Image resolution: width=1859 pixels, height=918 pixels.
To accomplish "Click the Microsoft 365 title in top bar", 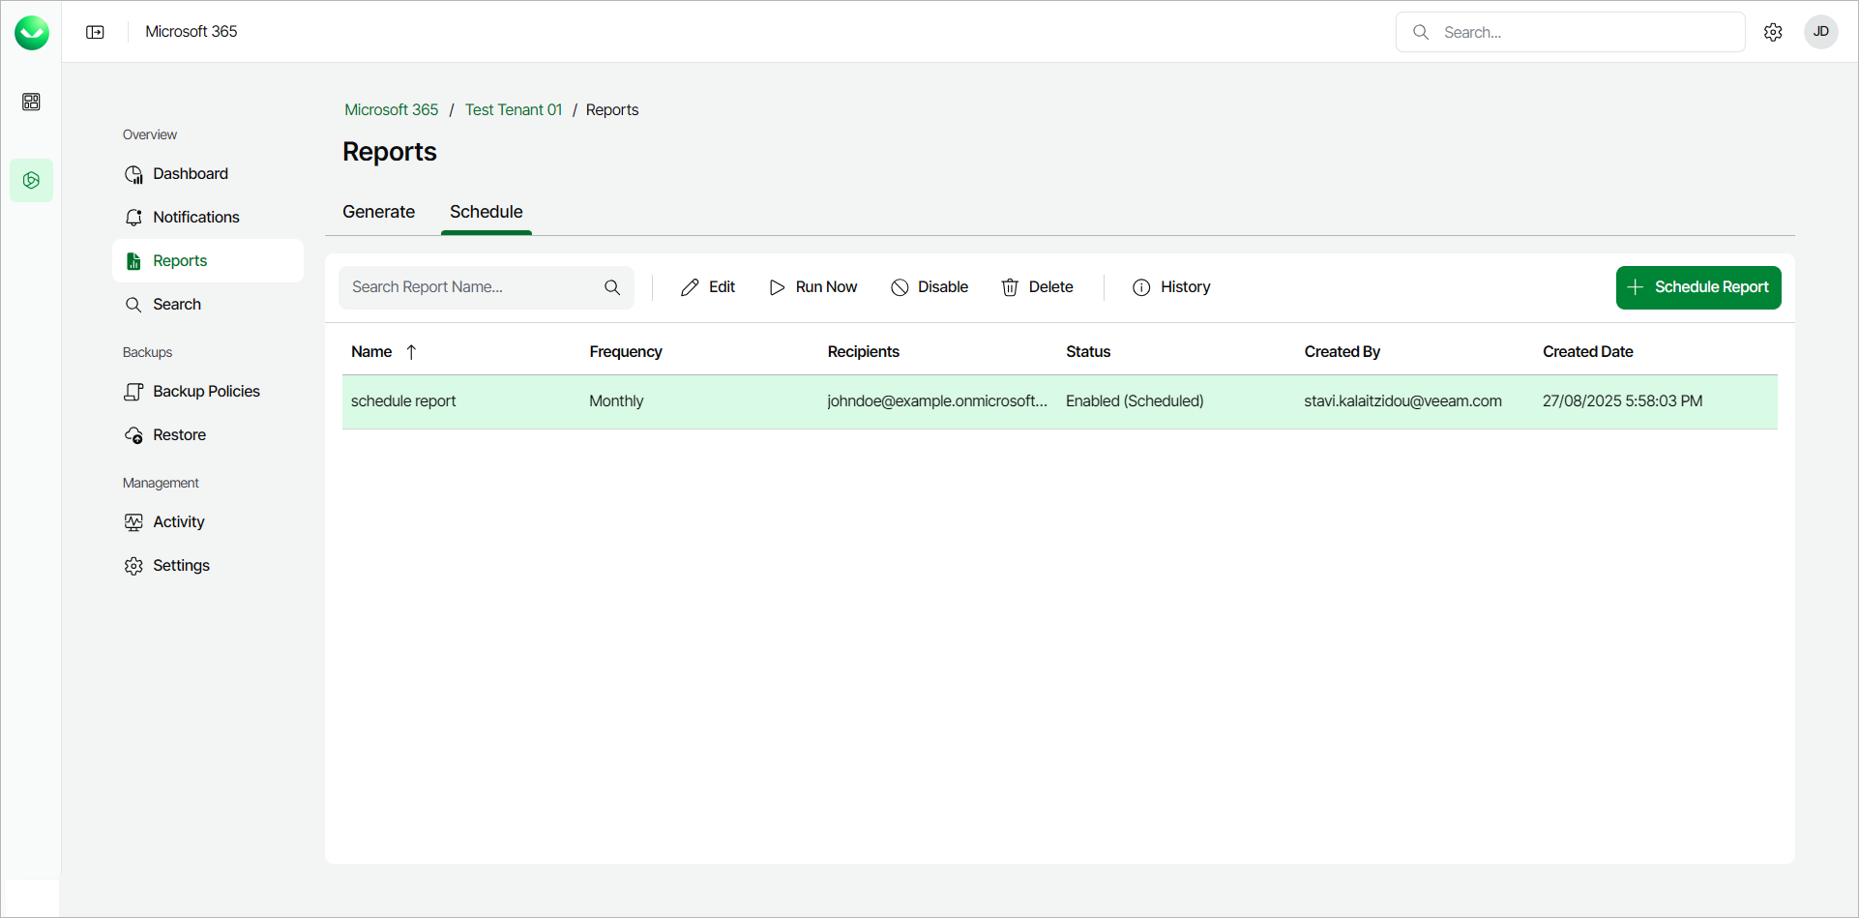I will pyautogui.click(x=192, y=32).
